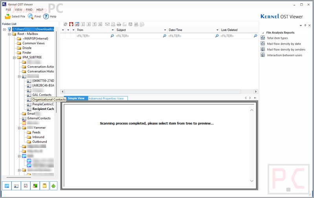Click the Help question mark icon
Image resolution: width=314 pixels, height=198 pixels.
click(x=46, y=16)
